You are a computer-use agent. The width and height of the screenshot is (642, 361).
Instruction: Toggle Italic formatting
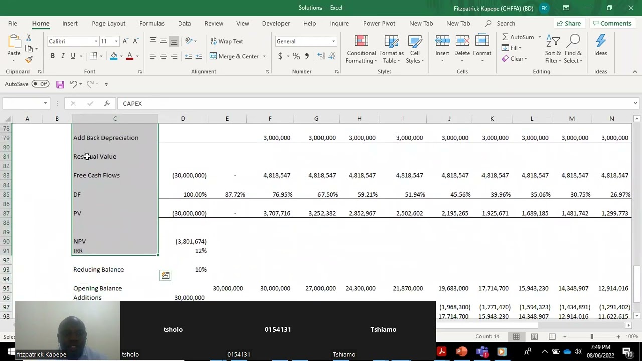[x=63, y=56]
